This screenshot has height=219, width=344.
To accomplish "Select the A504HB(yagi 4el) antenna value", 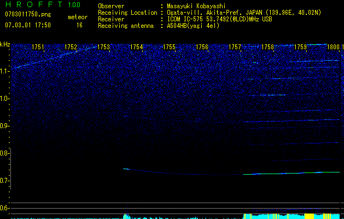I will (x=193, y=26).
